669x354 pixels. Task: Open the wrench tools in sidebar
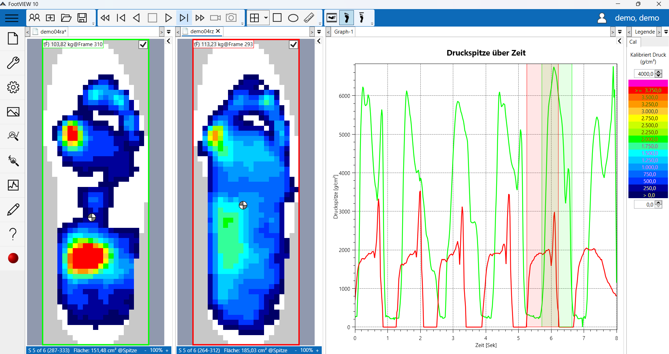(x=13, y=63)
